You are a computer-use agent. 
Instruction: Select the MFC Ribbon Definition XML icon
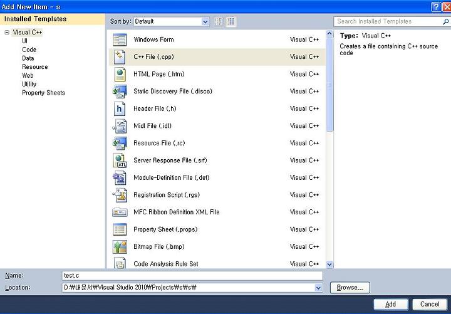120,212
